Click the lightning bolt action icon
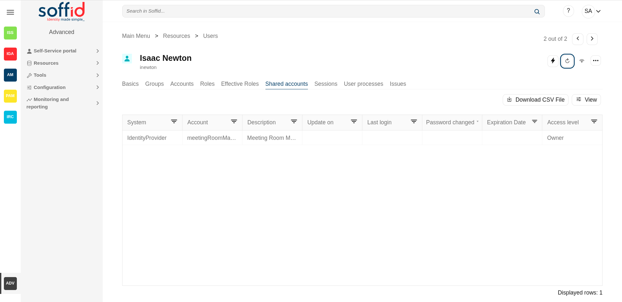 pyautogui.click(x=553, y=61)
